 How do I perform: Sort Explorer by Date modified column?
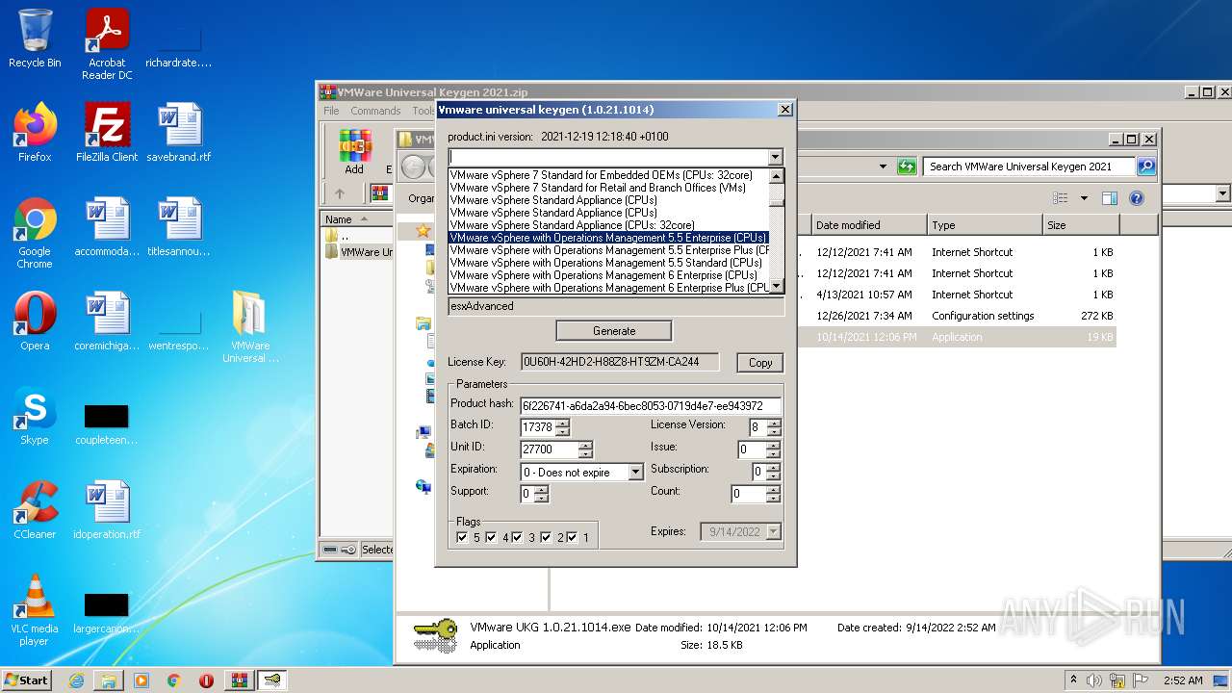pos(869,225)
